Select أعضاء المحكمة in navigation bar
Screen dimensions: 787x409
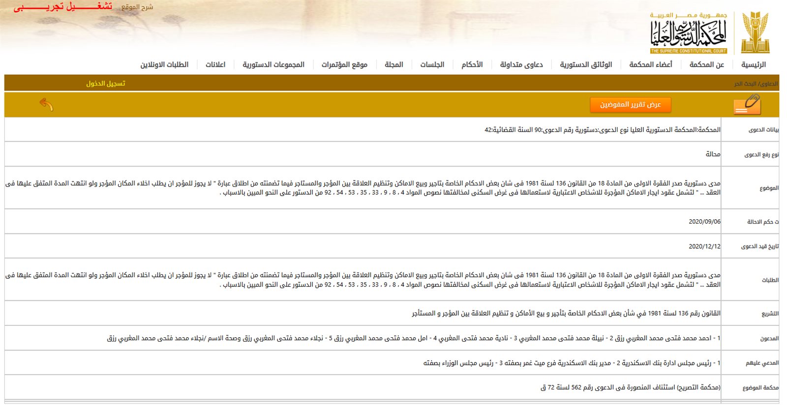point(650,65)
